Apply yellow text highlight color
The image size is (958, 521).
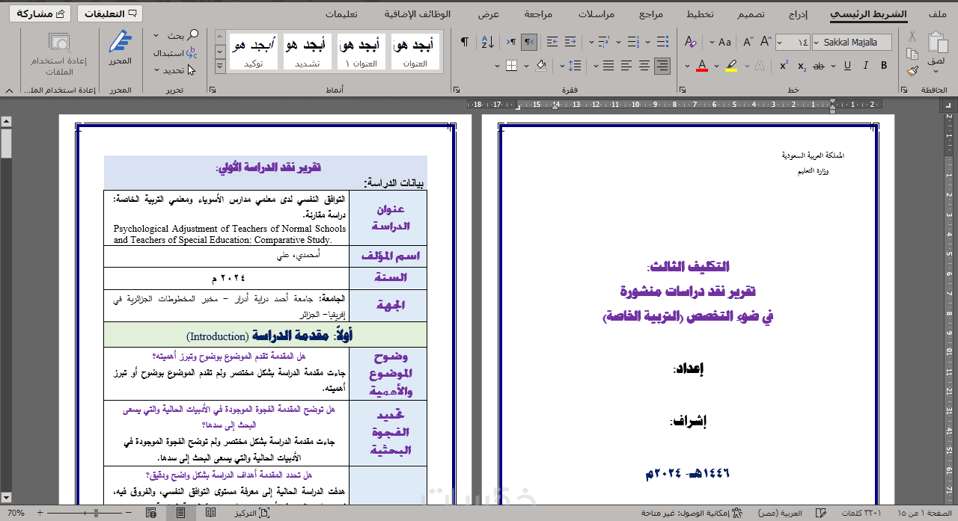(730, 66)
